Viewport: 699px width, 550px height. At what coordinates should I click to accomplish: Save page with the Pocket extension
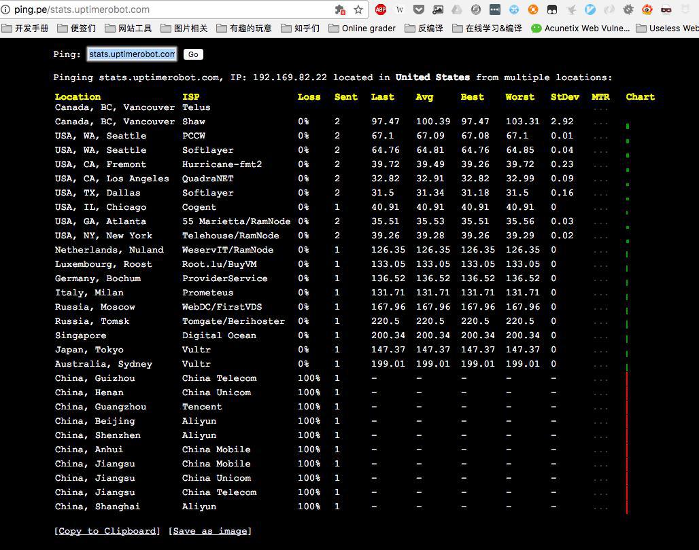point(419,10)
